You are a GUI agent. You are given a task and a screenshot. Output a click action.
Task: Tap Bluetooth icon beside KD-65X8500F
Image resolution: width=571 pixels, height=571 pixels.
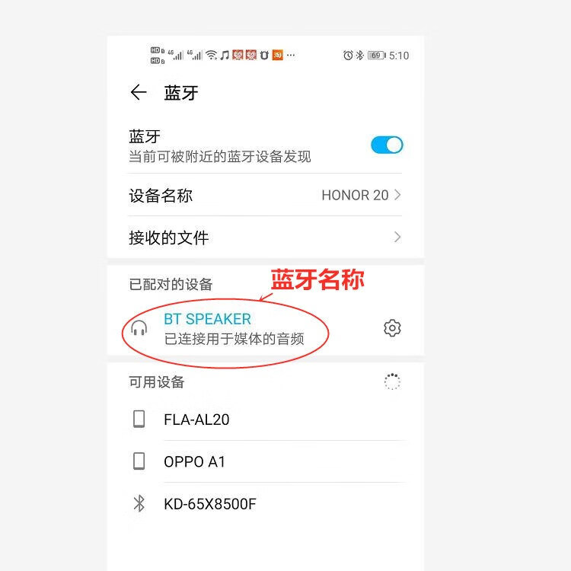139,504
